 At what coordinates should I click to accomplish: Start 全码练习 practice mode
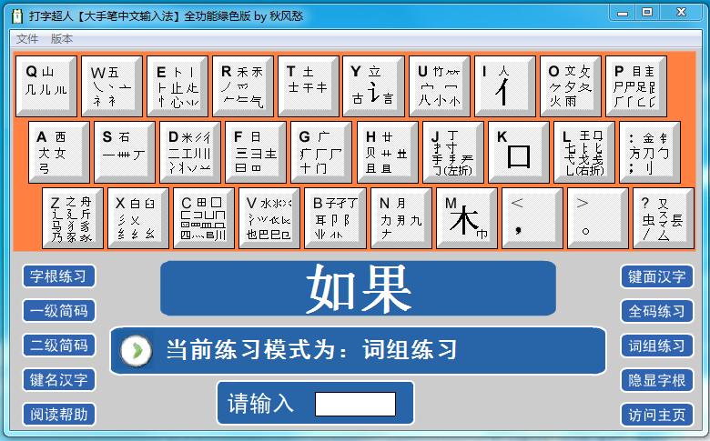click(657, 311)
